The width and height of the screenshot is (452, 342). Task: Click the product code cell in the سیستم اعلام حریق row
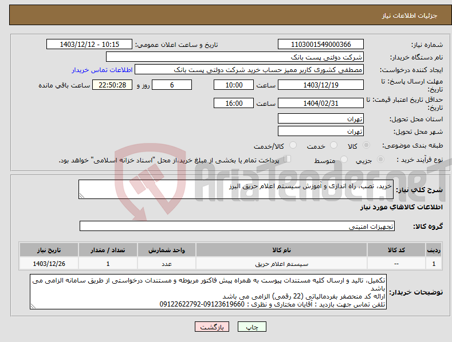pyautogui.click(x=396, y=264)
